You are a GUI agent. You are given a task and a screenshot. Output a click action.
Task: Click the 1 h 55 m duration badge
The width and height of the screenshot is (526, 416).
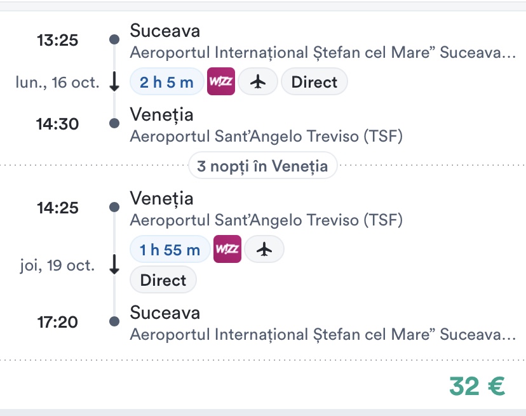(170, 250)
